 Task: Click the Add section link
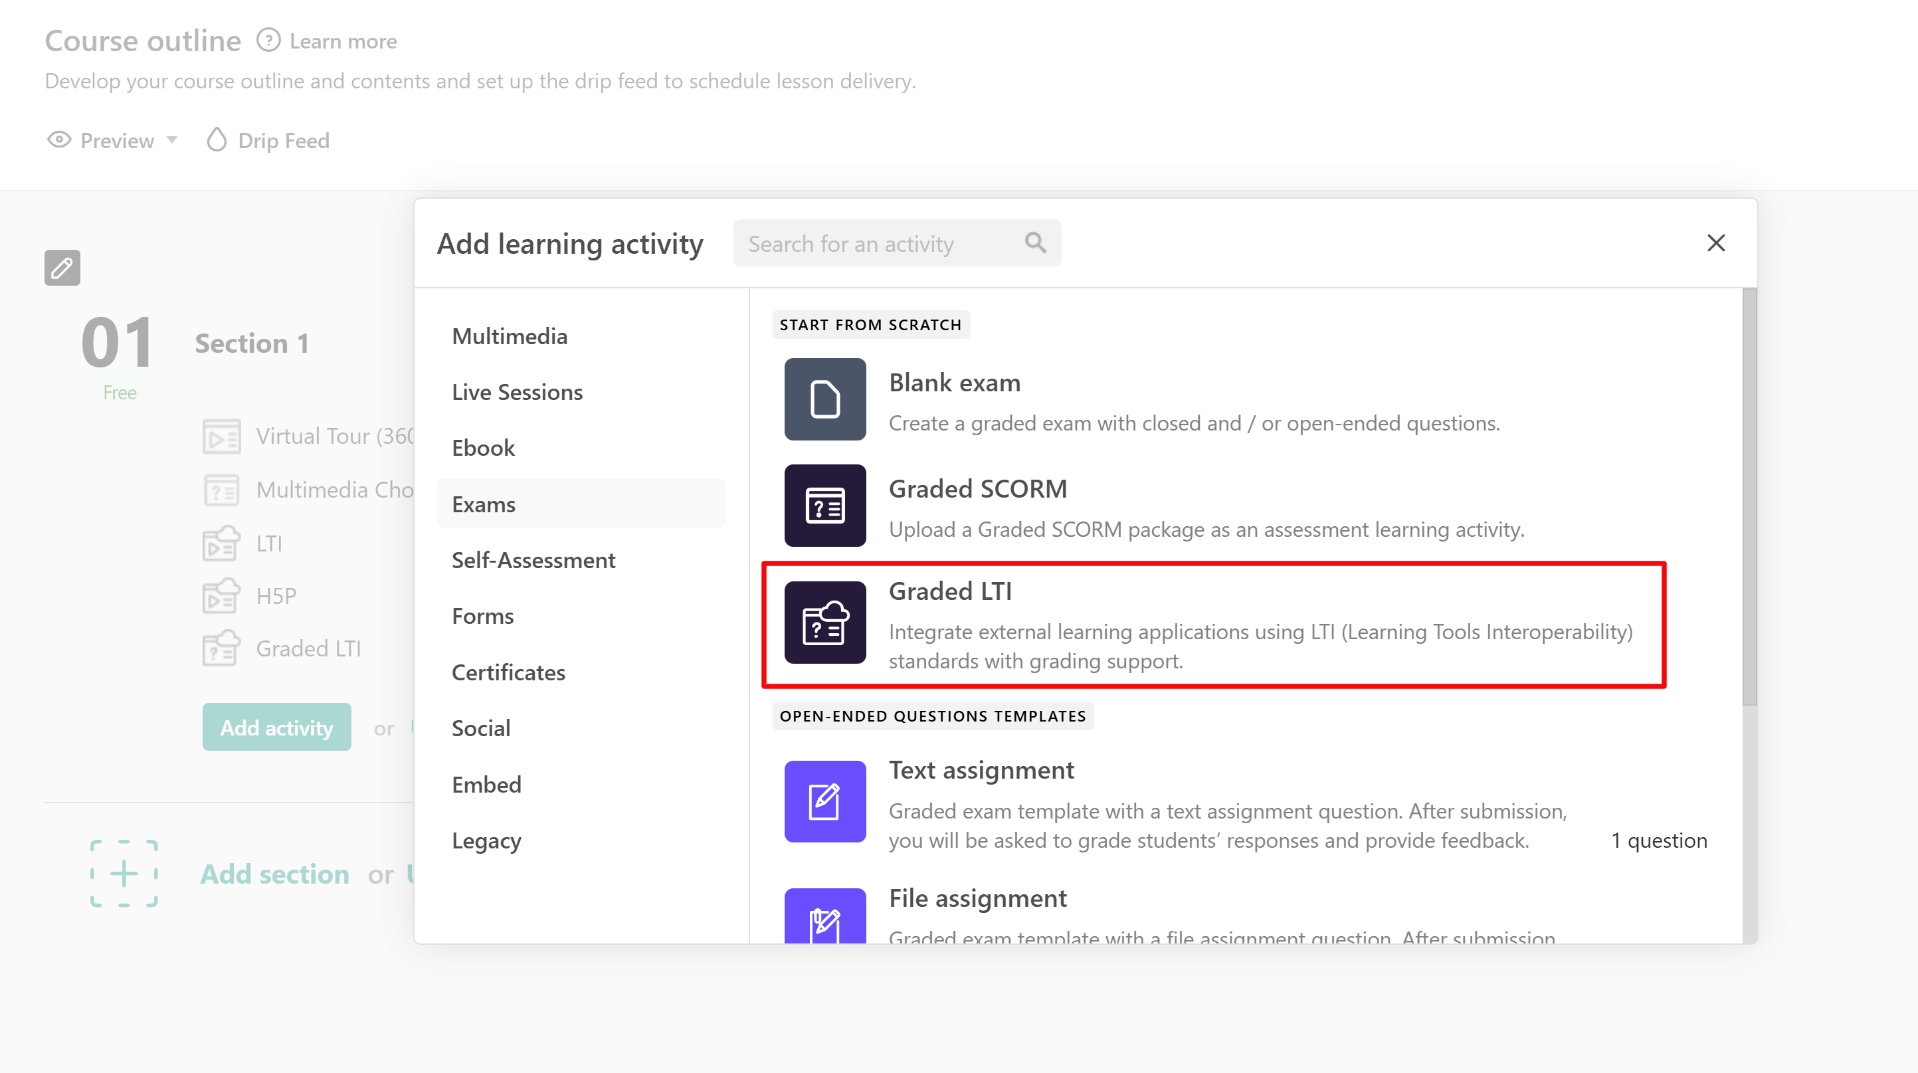274,874
